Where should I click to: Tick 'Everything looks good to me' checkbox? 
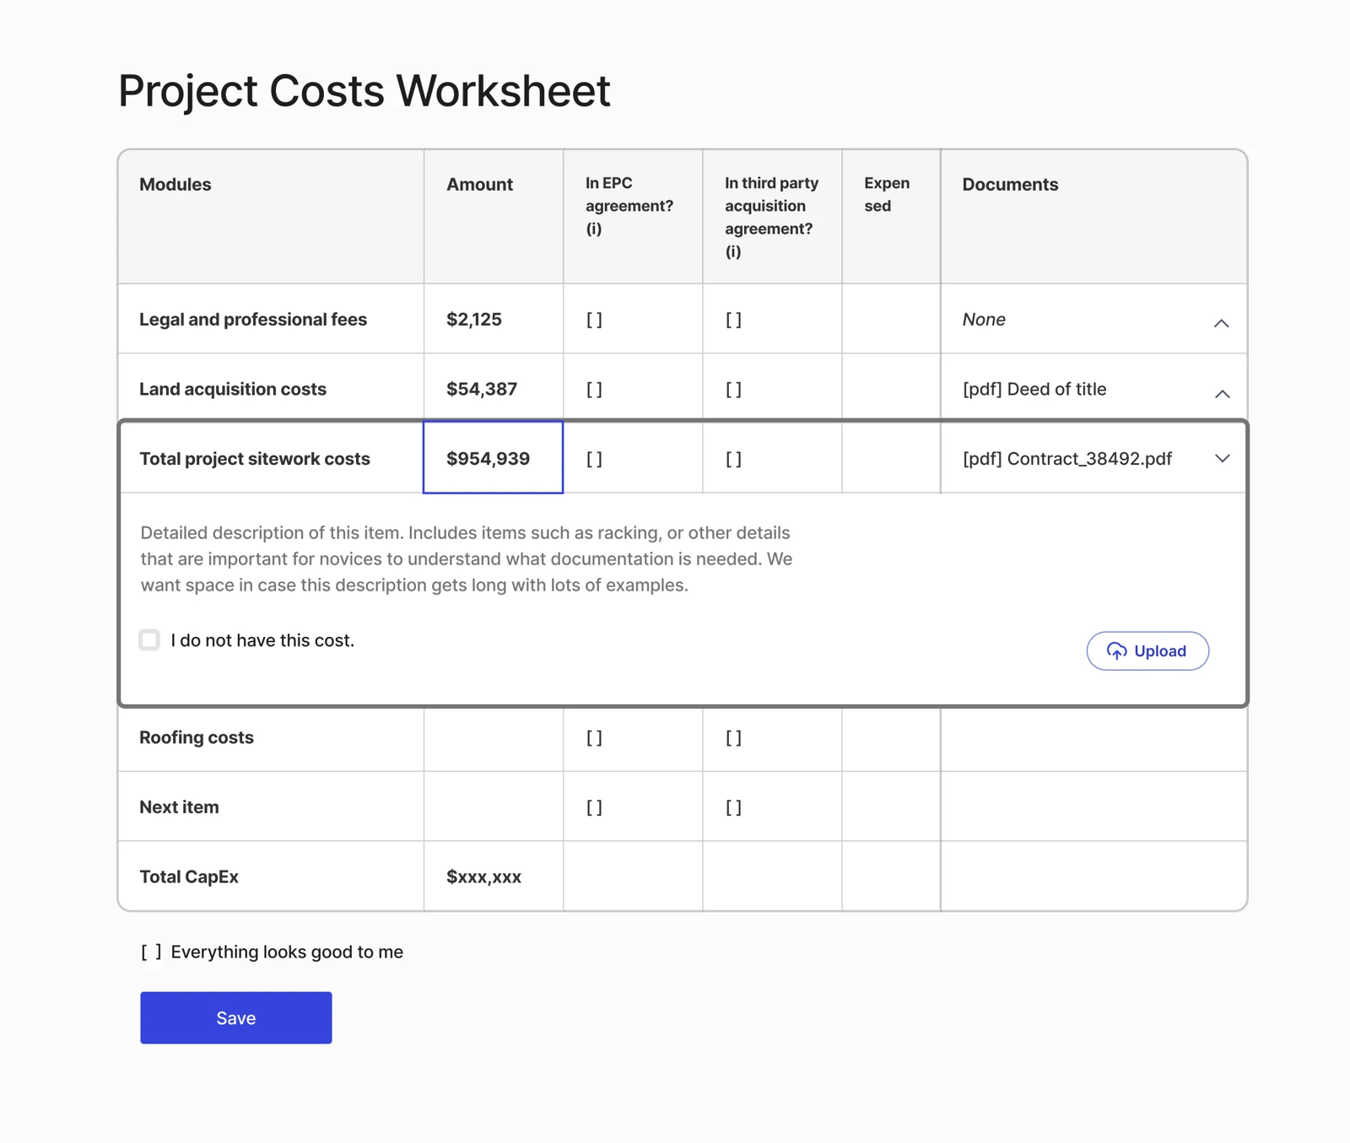[151, 952]
